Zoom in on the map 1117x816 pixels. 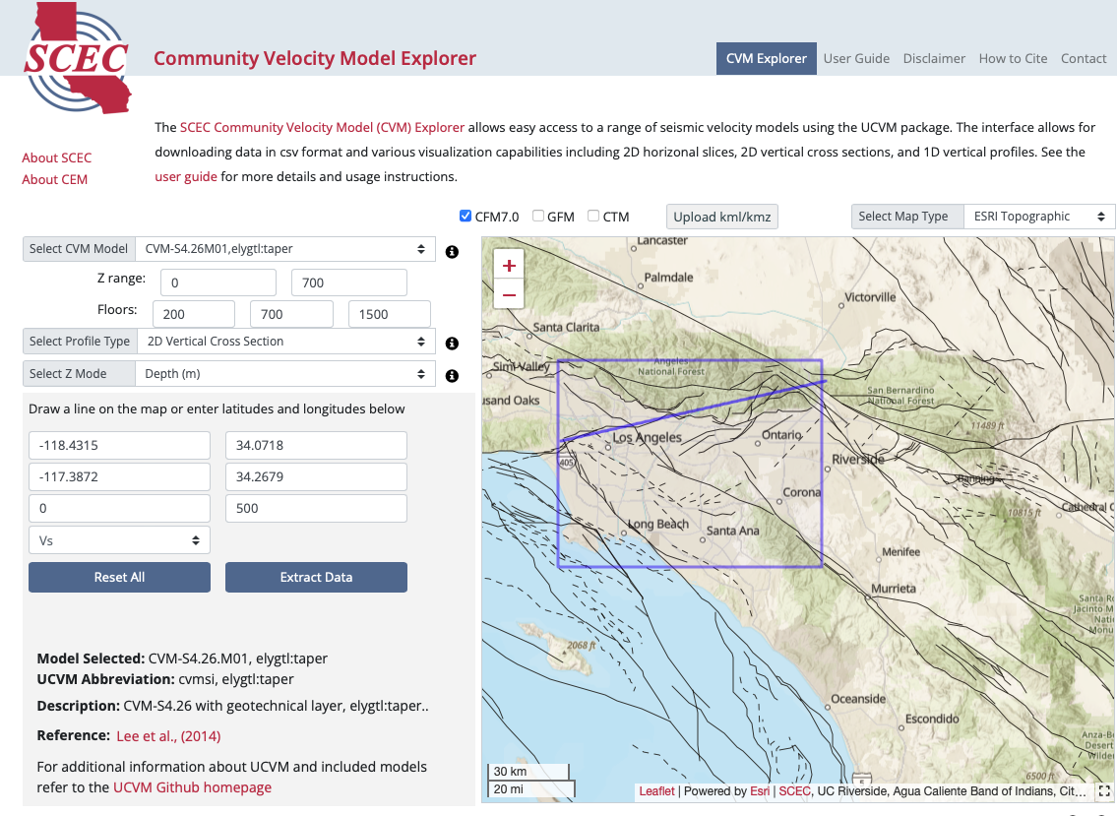point(509,266)
